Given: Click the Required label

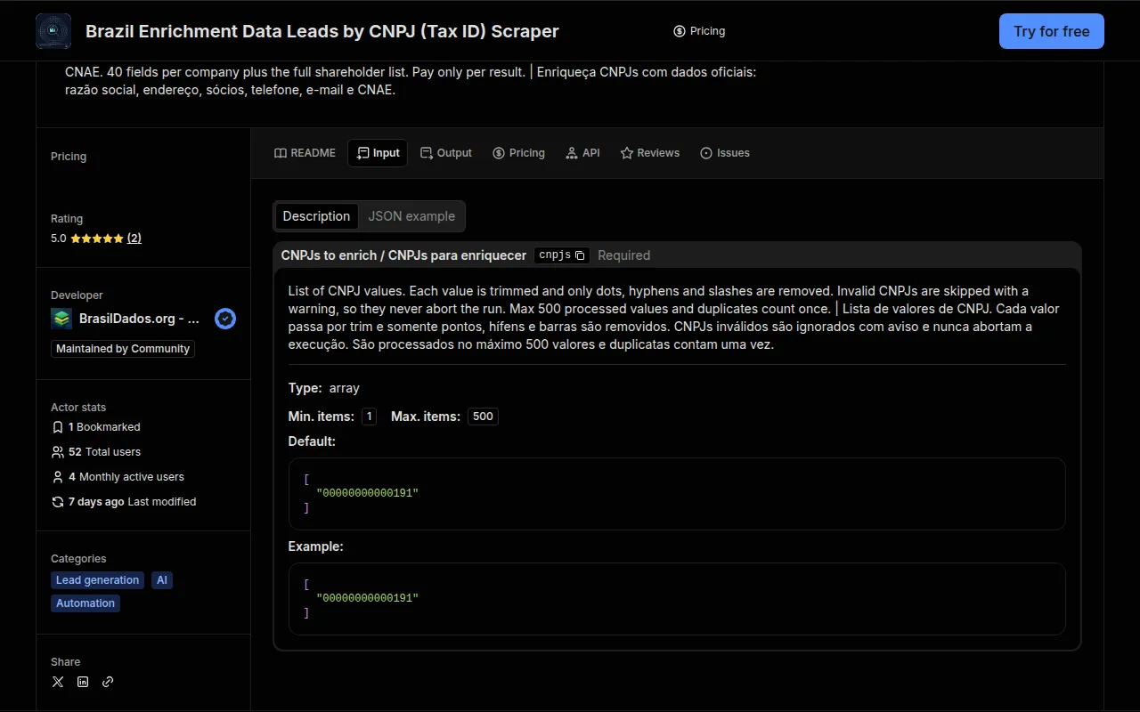Looking at the screenshot, I should pos(623,255).
